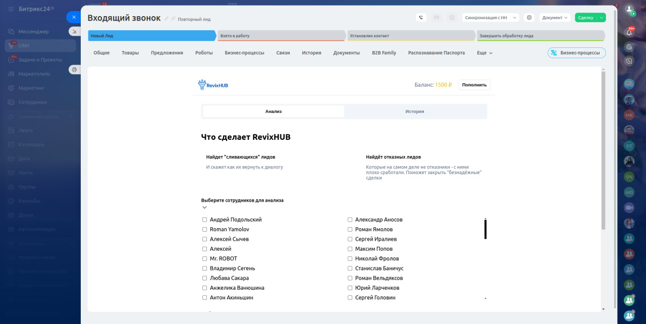Tick the Владимир Сегень checkbox
The image size is (646, 324).
204,268
